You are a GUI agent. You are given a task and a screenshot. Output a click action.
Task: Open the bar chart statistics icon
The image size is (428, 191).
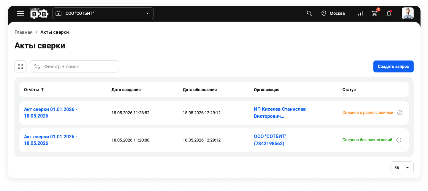coord(360,13)
